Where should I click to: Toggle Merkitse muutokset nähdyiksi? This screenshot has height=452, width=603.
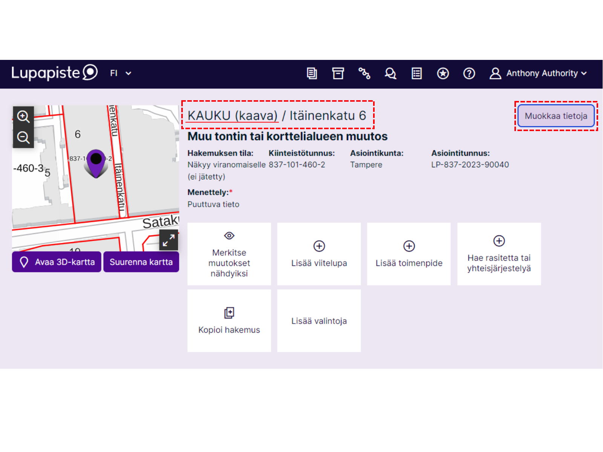click(x=229, y=254)
